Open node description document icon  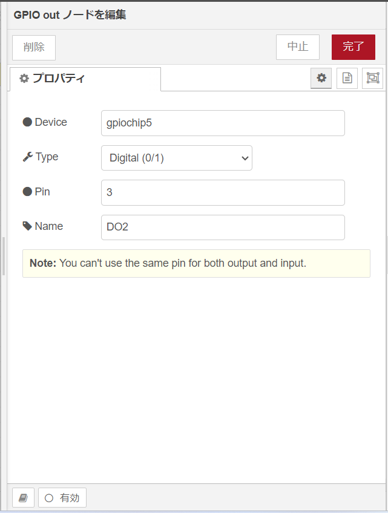pos(347,78)
